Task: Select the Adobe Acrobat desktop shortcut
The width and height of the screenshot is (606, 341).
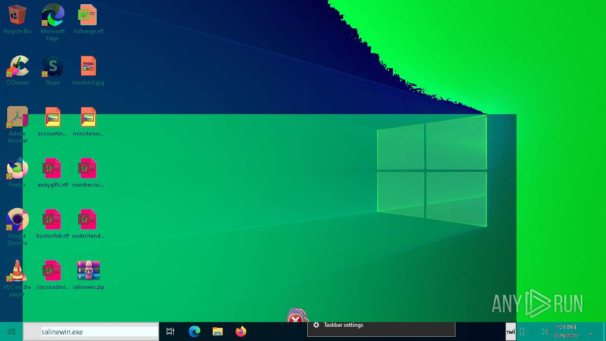Action: click(x=18, y=125)
